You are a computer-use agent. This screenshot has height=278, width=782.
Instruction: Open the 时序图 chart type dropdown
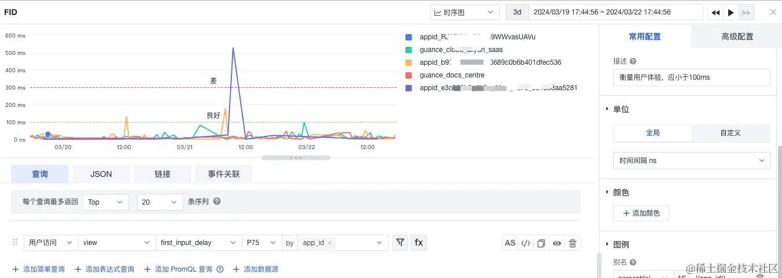click(464, 12)
